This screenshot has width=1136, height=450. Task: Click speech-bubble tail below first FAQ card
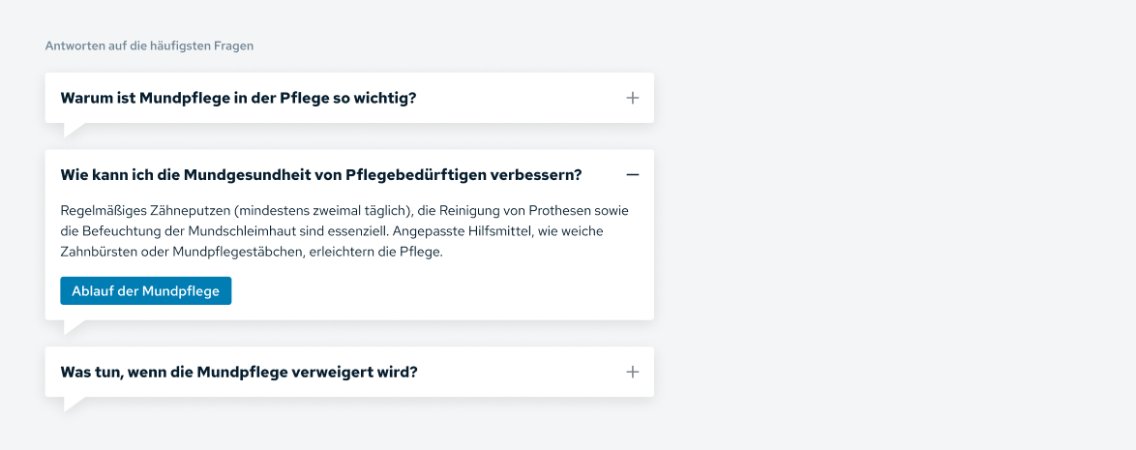pyautogui.click(x=72, y=129)
